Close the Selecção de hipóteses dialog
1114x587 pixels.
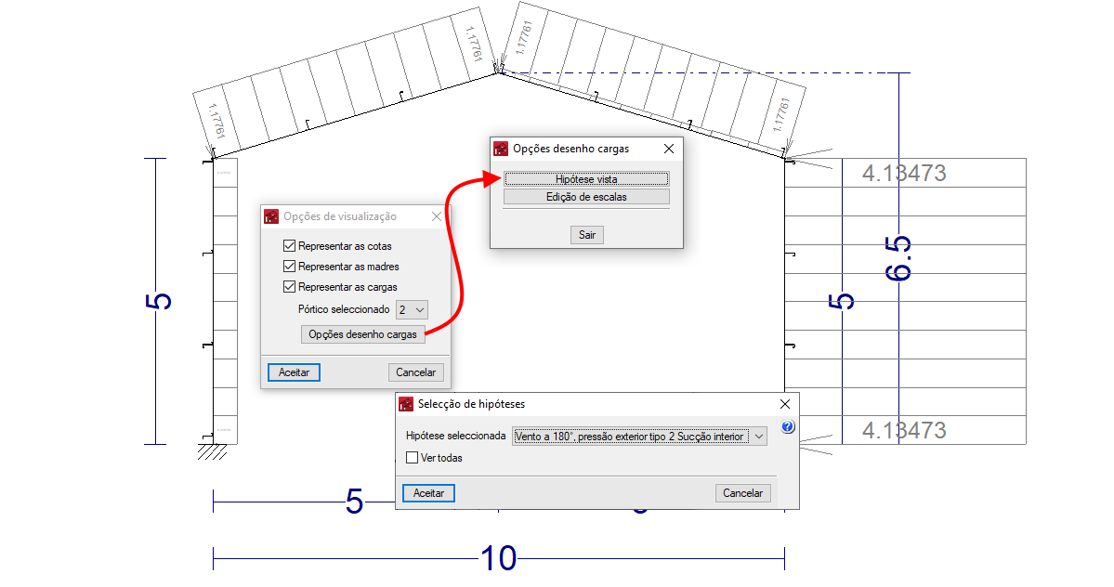785,404
